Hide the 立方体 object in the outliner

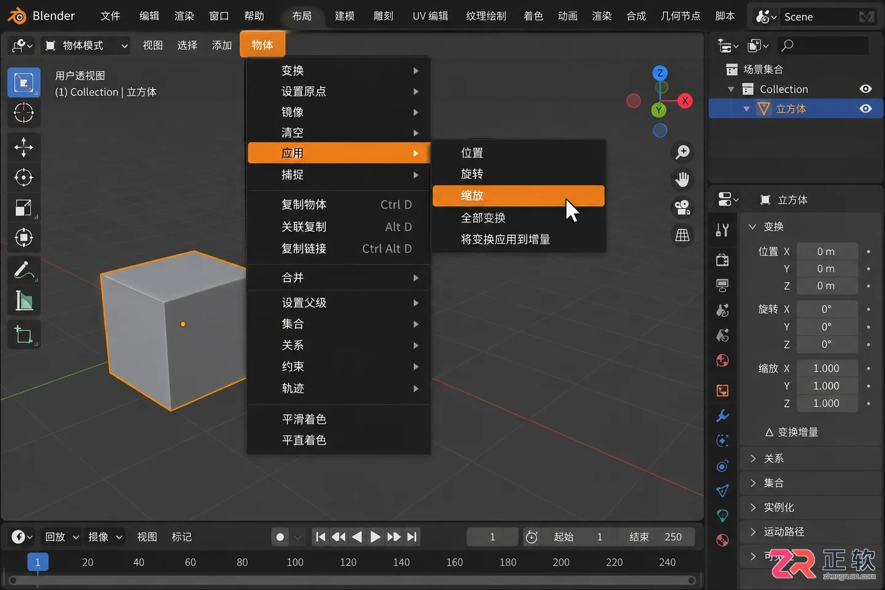[x=865, y=109]
